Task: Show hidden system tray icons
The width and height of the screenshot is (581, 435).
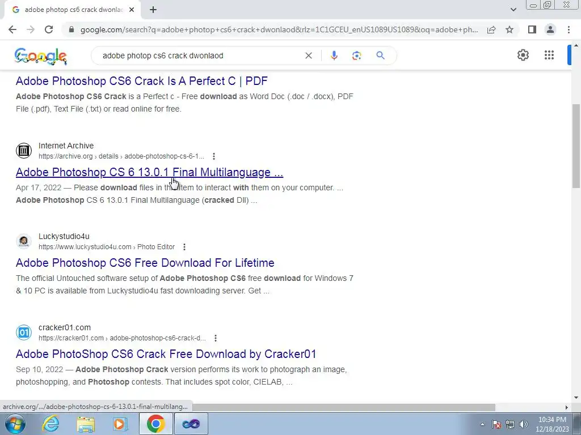Action: 482,424
